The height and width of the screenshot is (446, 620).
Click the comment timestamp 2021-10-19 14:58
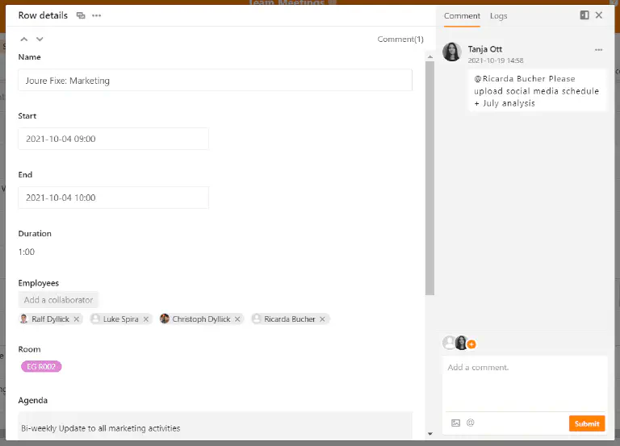pos(496,60)
